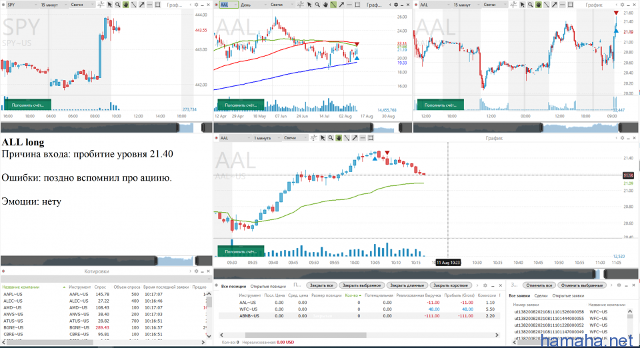Select pointer tool in SPY chart toolbar
640x348 pixels.
tap(110, 5)
